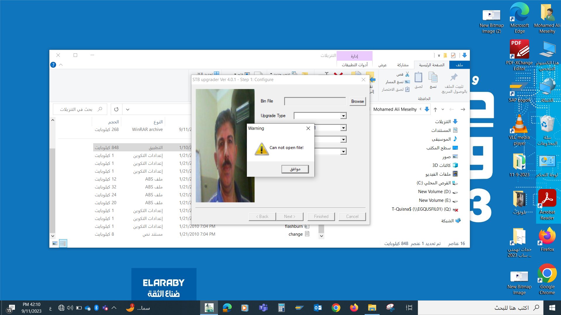561x315 pixels.
Task: Go up one folder level arrow
Action: coord(435,109)
